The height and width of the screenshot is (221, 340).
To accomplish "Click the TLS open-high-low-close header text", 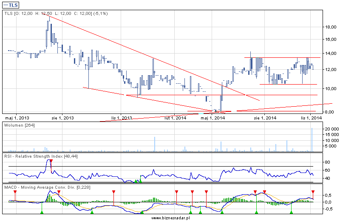I will 56,14.
